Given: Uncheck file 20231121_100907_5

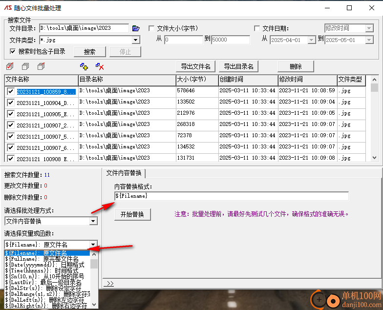Looking at the screenshot, I should pyautogui.click(x=11, y=137).
